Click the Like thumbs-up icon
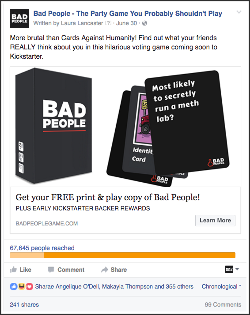This screenshot has width=250, height=315. point(14,270)
